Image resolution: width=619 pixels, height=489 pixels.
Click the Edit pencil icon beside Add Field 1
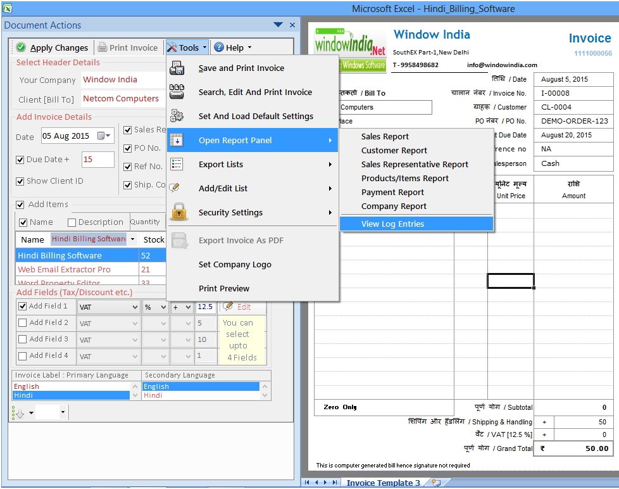(228, 306)
